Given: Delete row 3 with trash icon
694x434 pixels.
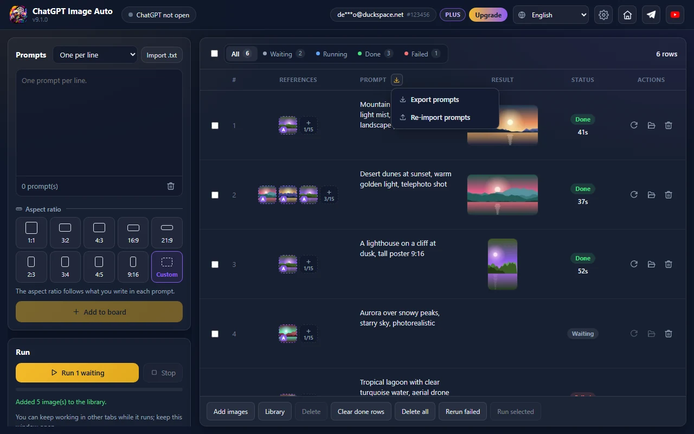Looking at the screenshot, I should coord(669,264).
